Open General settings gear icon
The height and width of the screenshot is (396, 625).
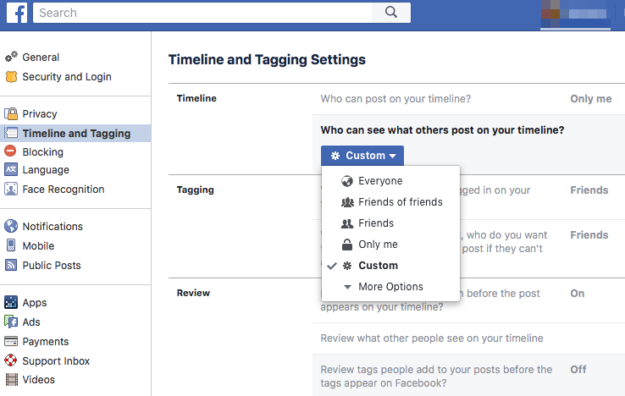11,58
